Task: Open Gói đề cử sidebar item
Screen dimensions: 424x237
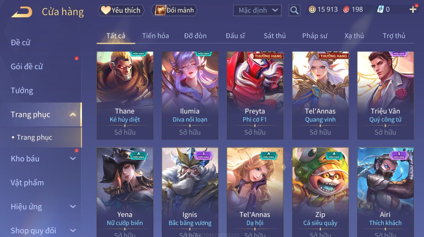Action: (27, 66)
